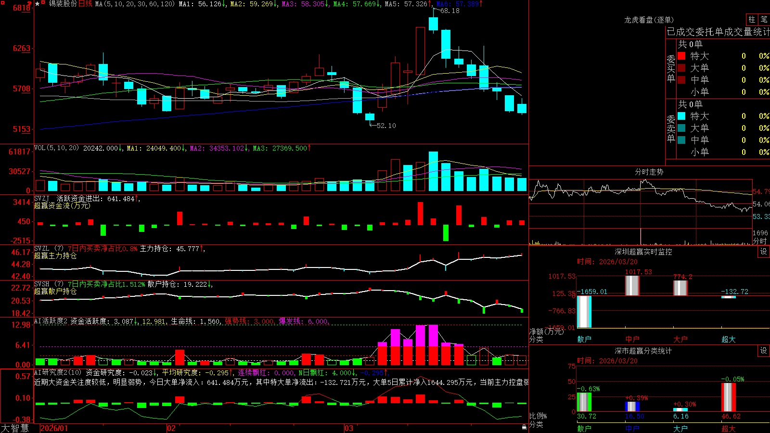Click the 时间: 2026/03/20 date in 深圳超赢实时监控
The image size is (770, 433).
click(607, 262)
